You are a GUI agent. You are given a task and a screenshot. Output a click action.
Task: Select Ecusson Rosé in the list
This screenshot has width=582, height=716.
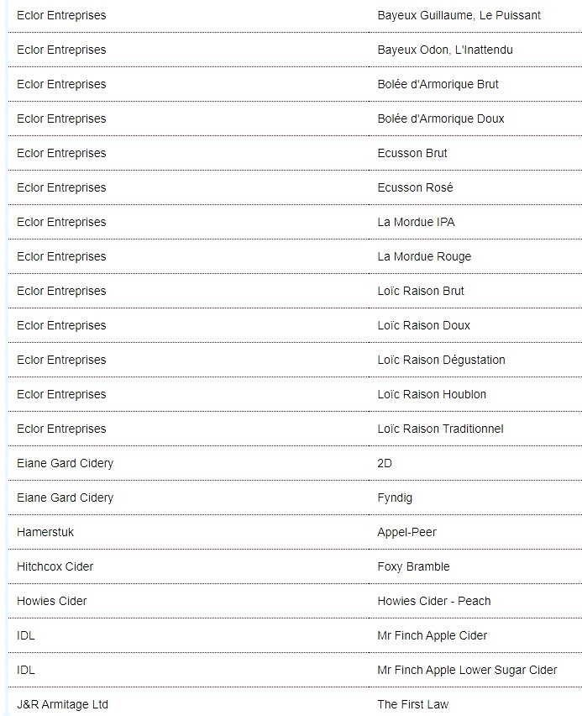click(x=415, y=187)
